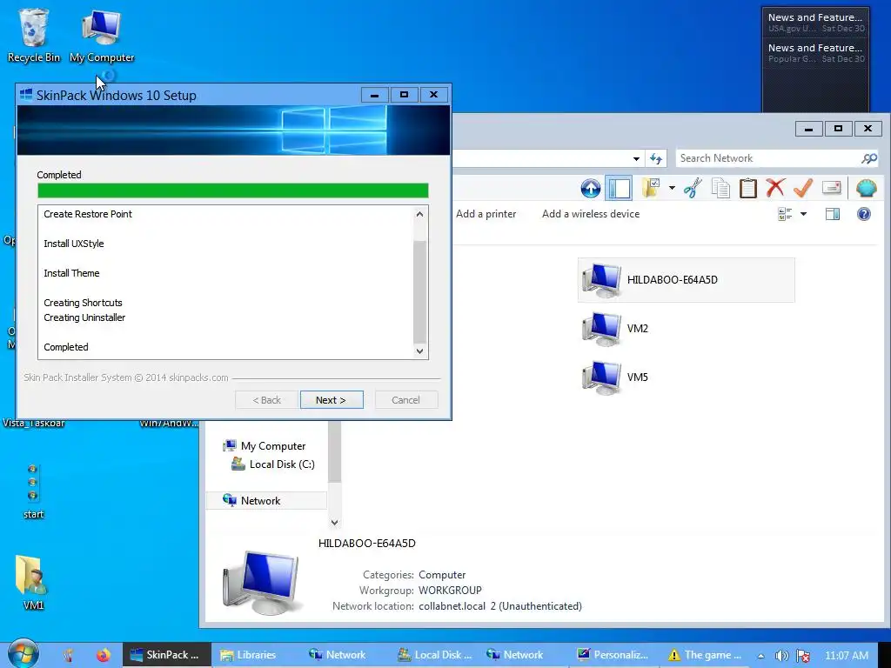Click the Action Center flag tray icon

tap(803, 656)
